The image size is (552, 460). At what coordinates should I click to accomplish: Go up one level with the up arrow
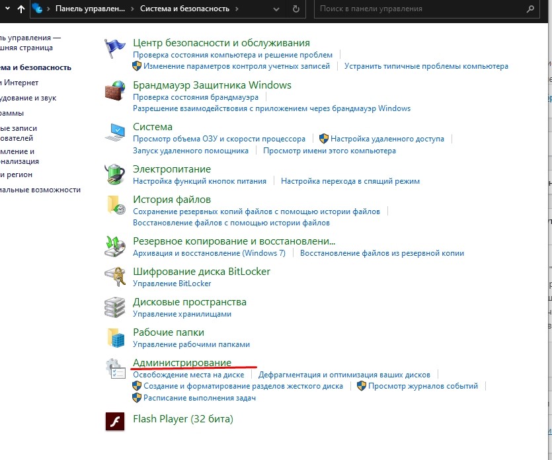(x=21, y=9)
